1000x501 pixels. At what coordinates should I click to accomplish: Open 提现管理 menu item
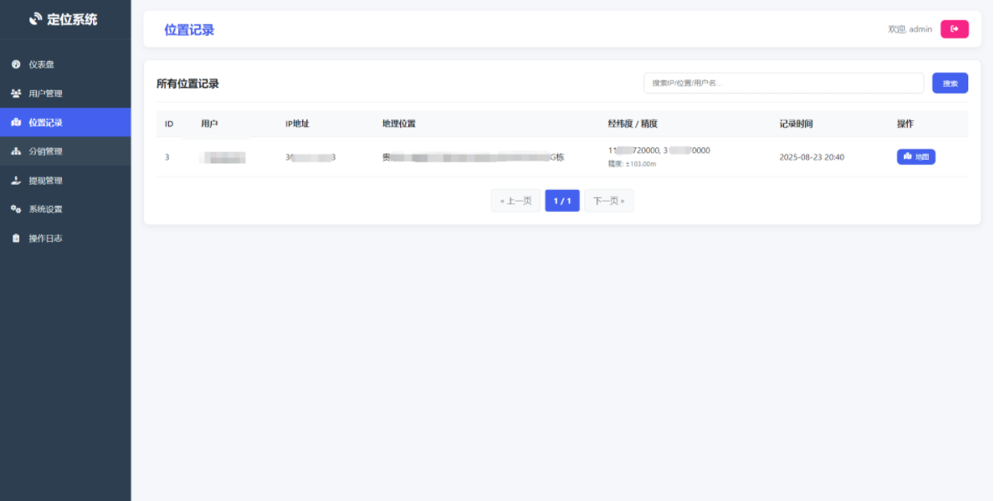coord(65,181)
